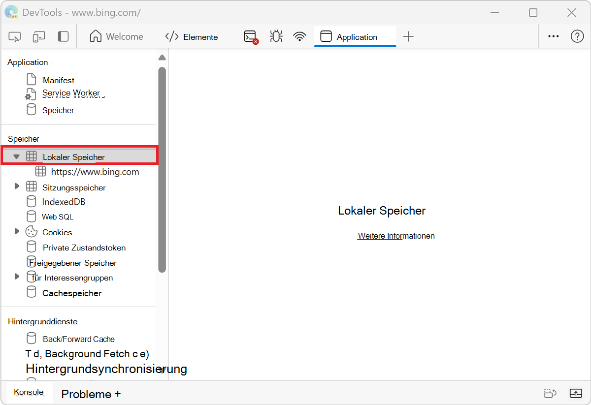Select IndexedDB storage entry

[64, 202]
